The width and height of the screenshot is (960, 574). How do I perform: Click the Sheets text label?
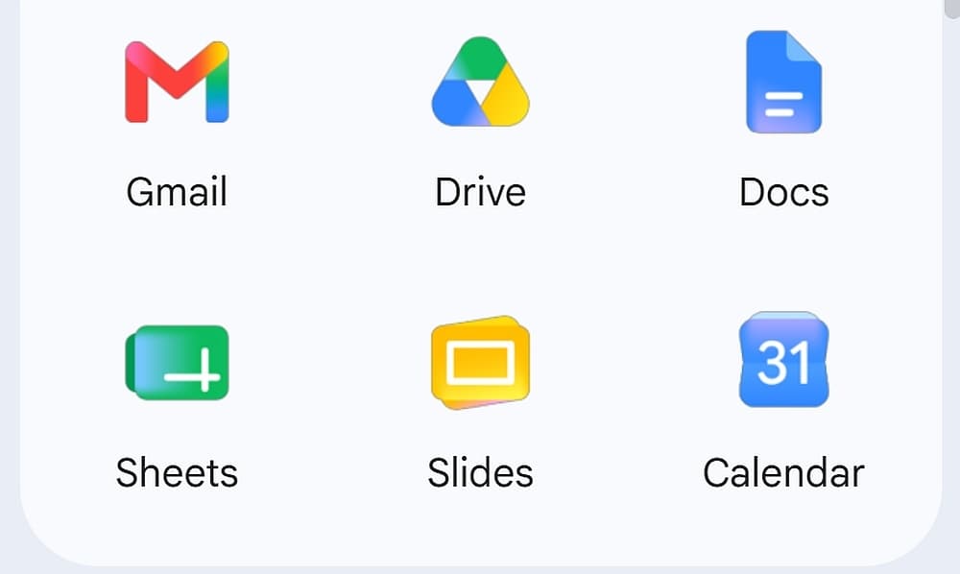pyautogui.click(x=177, y=473)
